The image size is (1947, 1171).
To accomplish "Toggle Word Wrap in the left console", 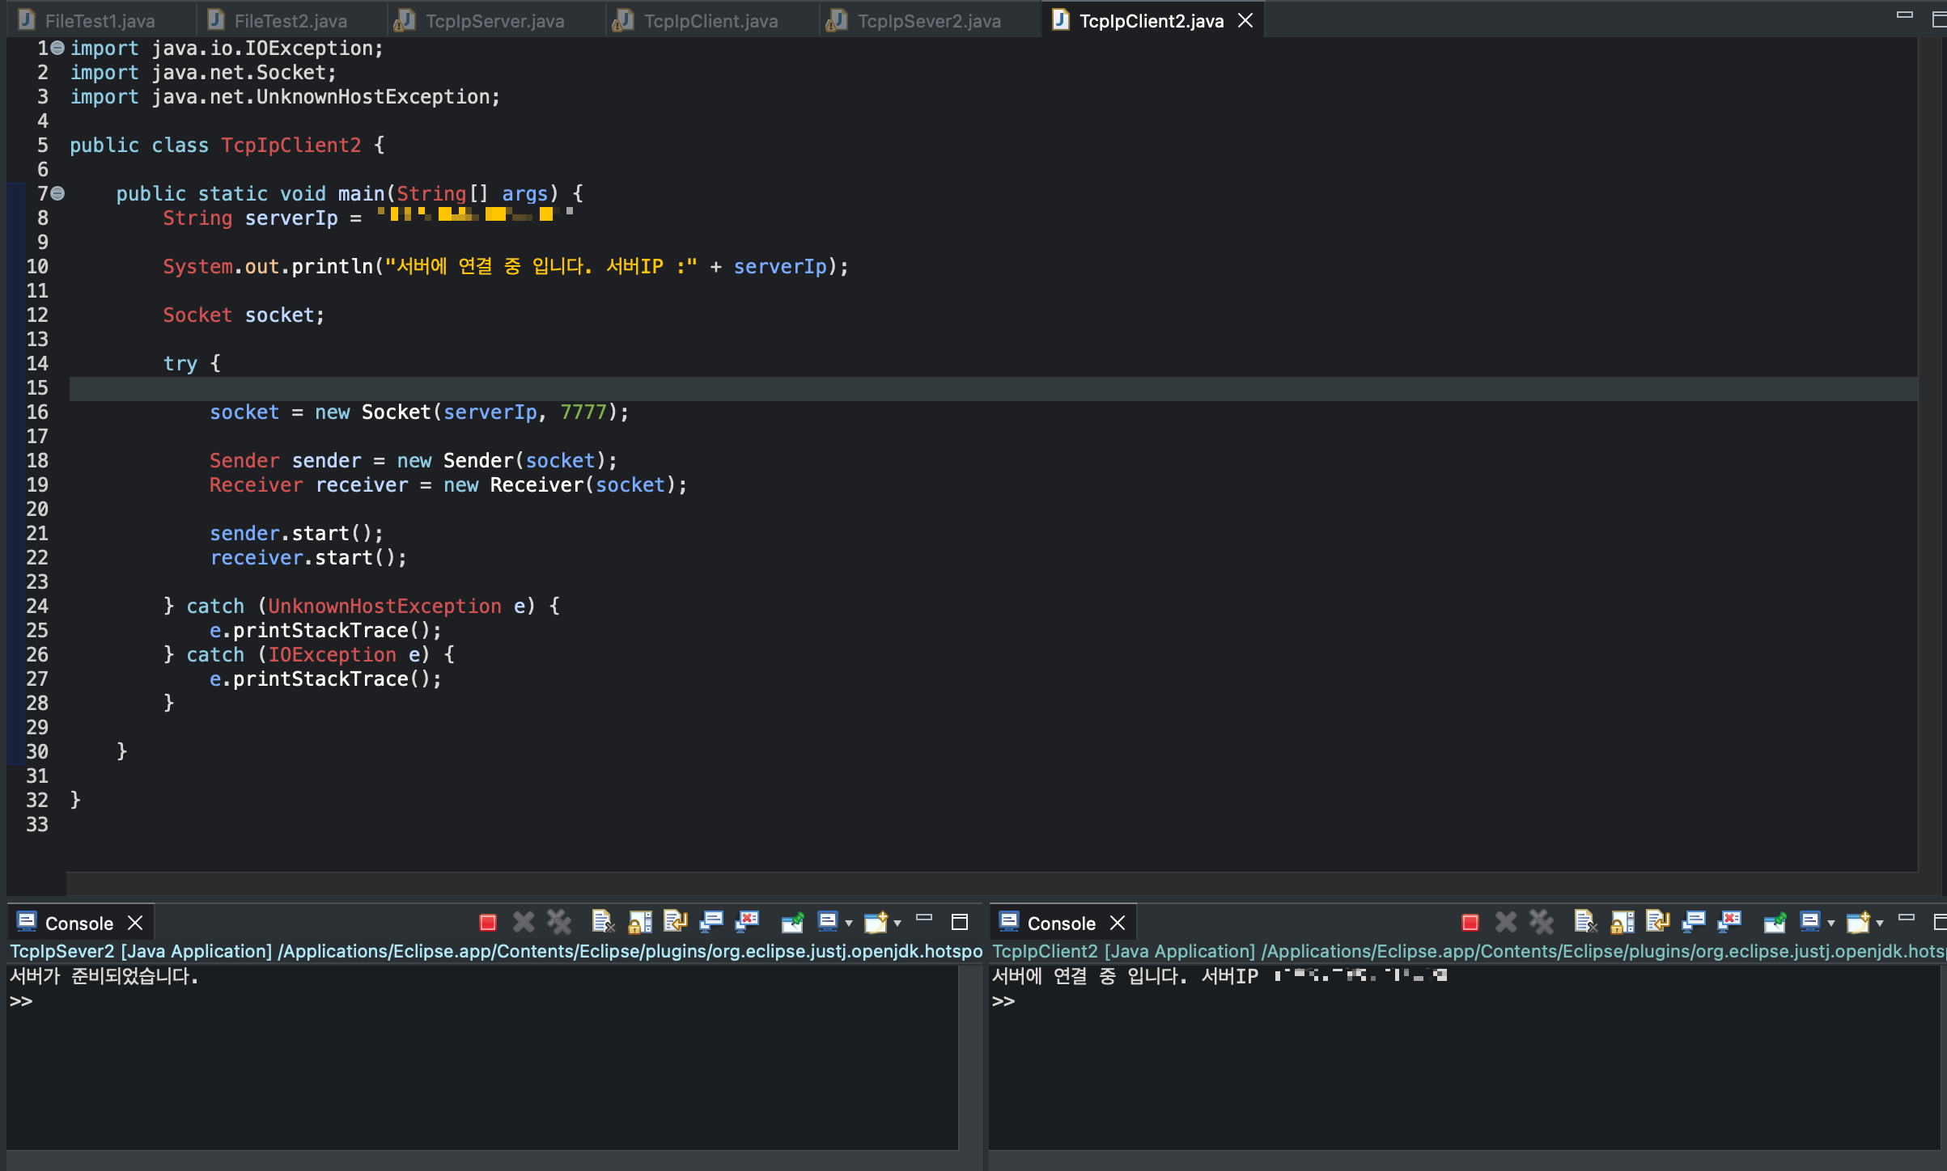I will pyautogui.click(x=675, y=923).
